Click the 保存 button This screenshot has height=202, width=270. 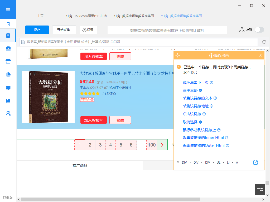point(37,30)
